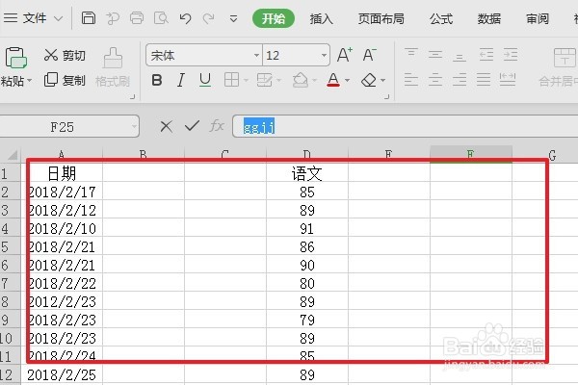Click the decrease indent icon

coord(486,55)
